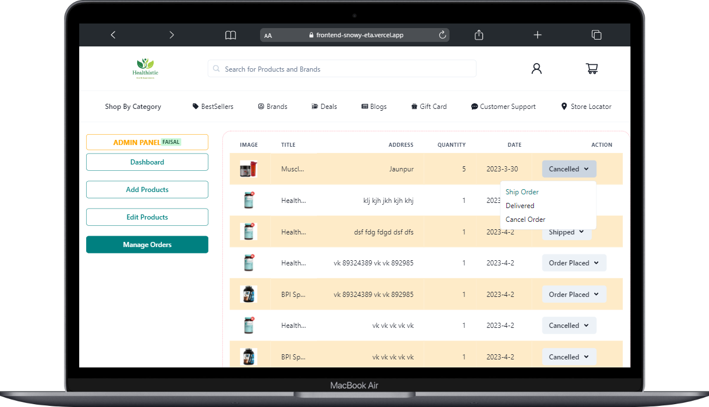
Task: Open Order Placed dropdown for Health... row
Action: pyautogui.click(x=574, y=263)
